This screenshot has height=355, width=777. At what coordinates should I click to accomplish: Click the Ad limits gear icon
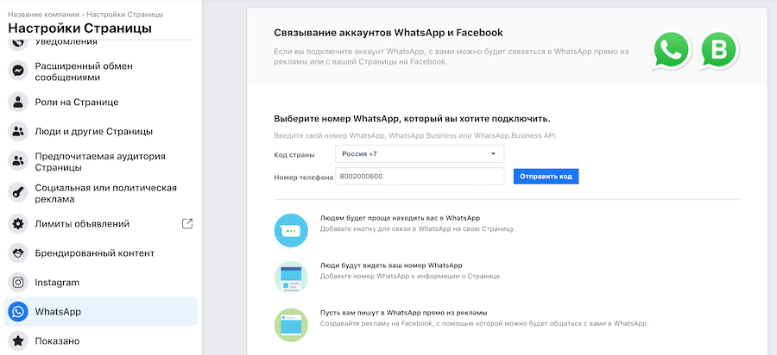click(x=17, y=224)
